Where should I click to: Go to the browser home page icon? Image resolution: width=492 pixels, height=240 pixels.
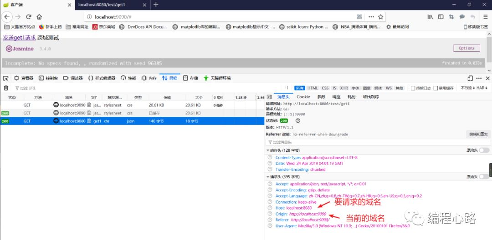(x=39, y=16)
